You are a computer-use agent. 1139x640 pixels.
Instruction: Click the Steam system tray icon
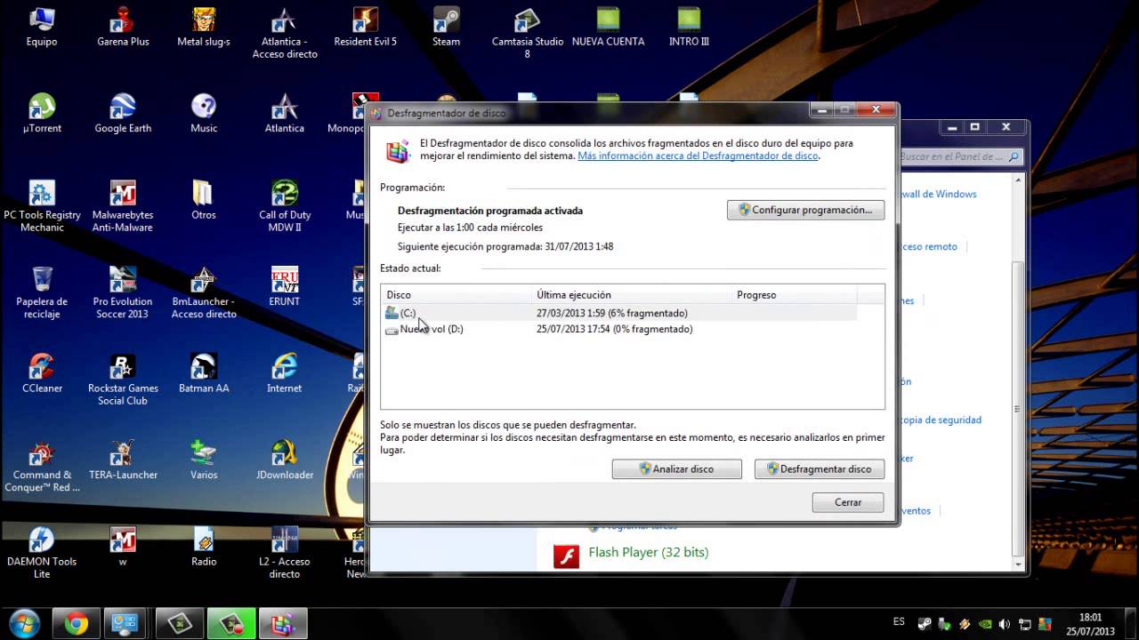click(925, 625)
